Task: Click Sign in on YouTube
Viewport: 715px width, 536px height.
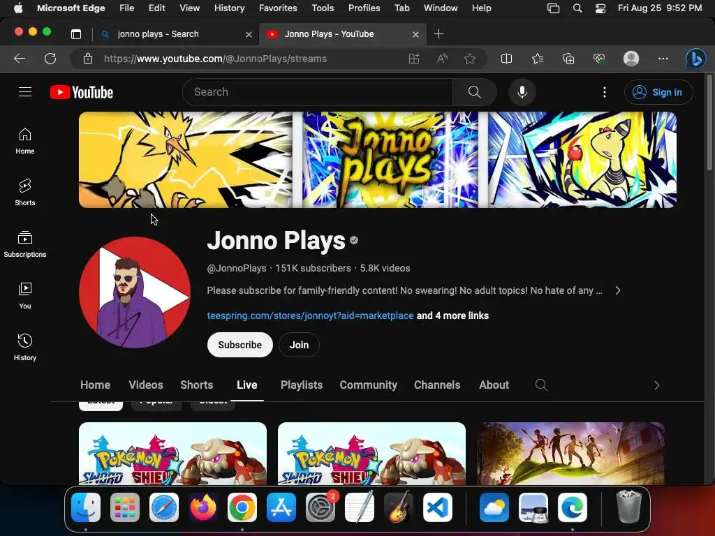Action: [x=658, y=92]
